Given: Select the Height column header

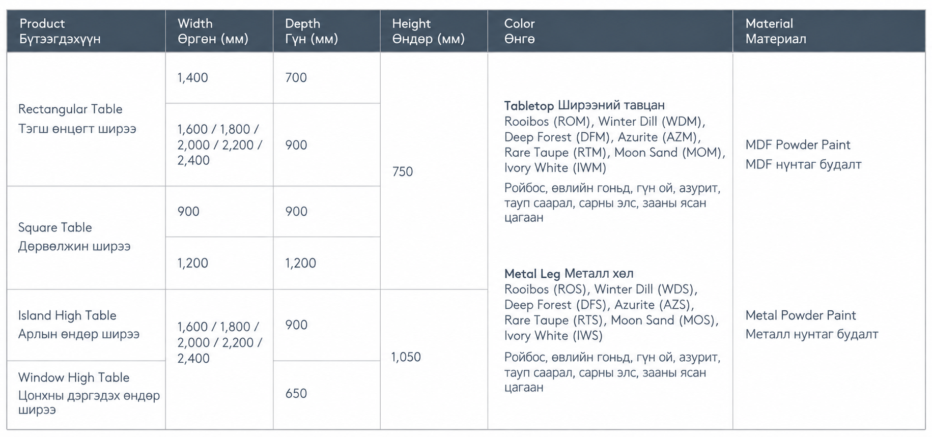Looking at the screenshot, I should [x=434, y=31].
